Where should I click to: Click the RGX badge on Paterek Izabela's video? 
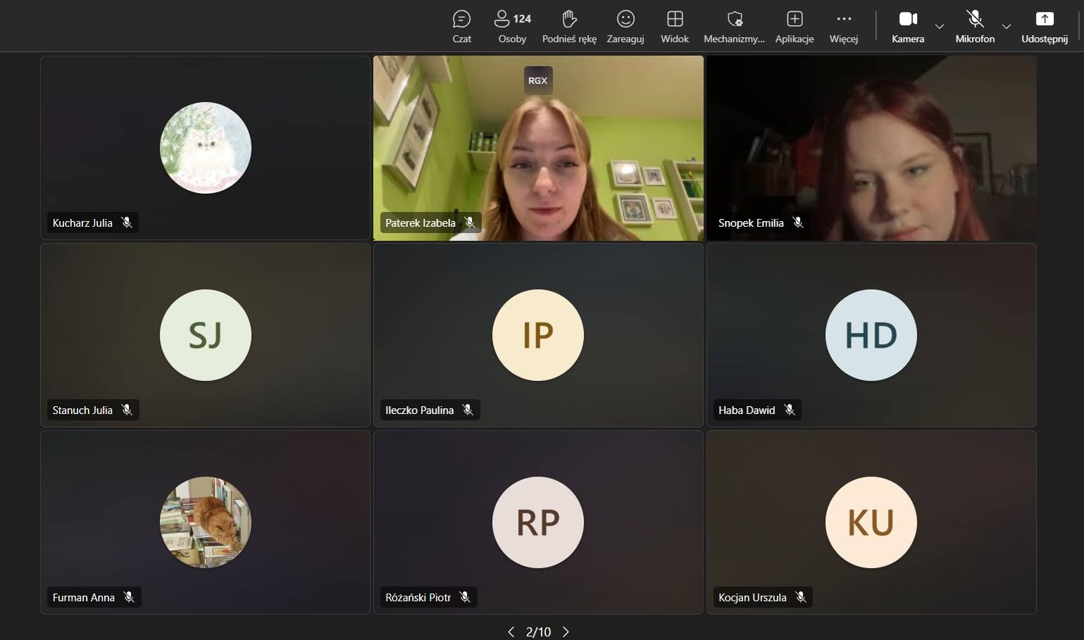(537, 80)
